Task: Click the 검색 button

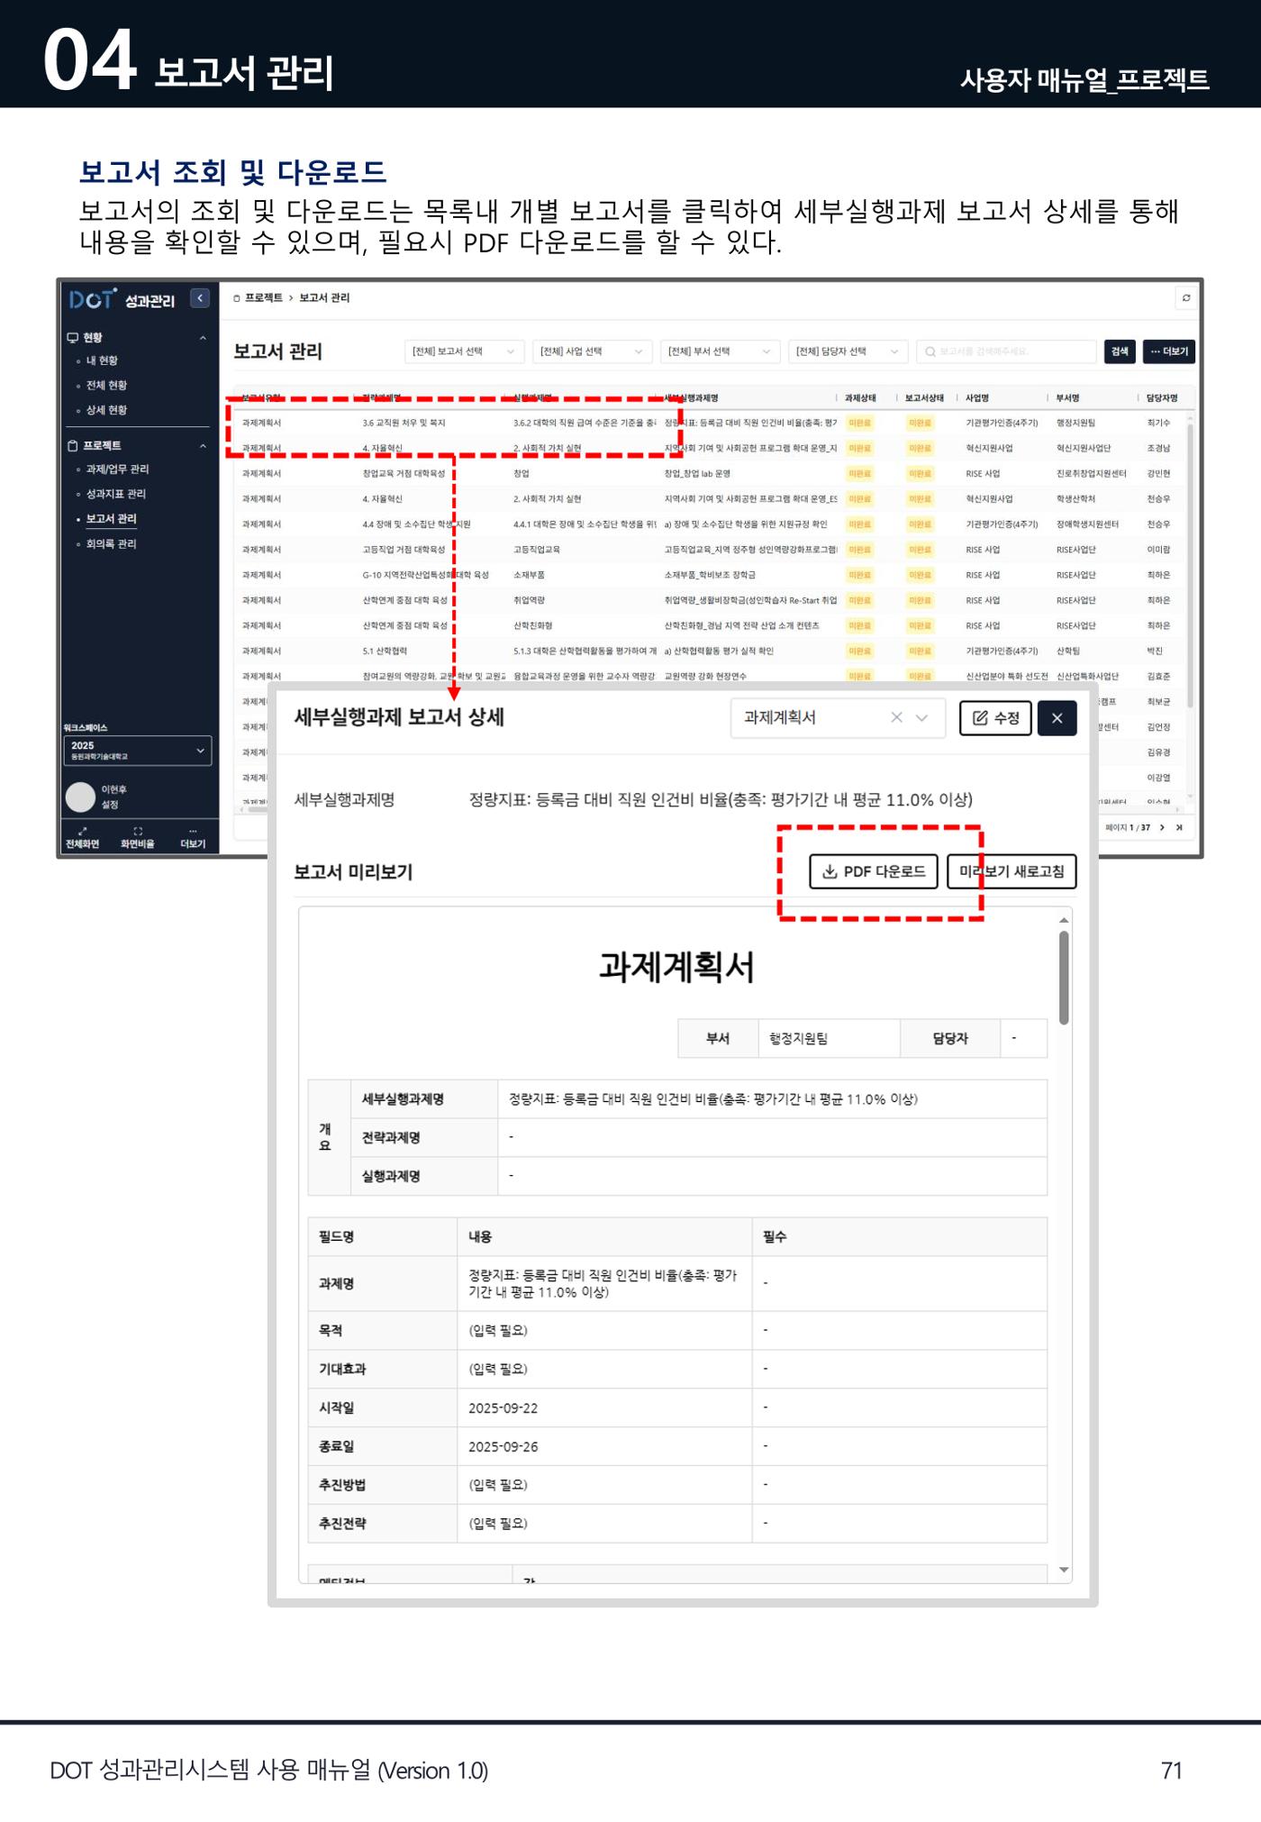Action: 1120,351
